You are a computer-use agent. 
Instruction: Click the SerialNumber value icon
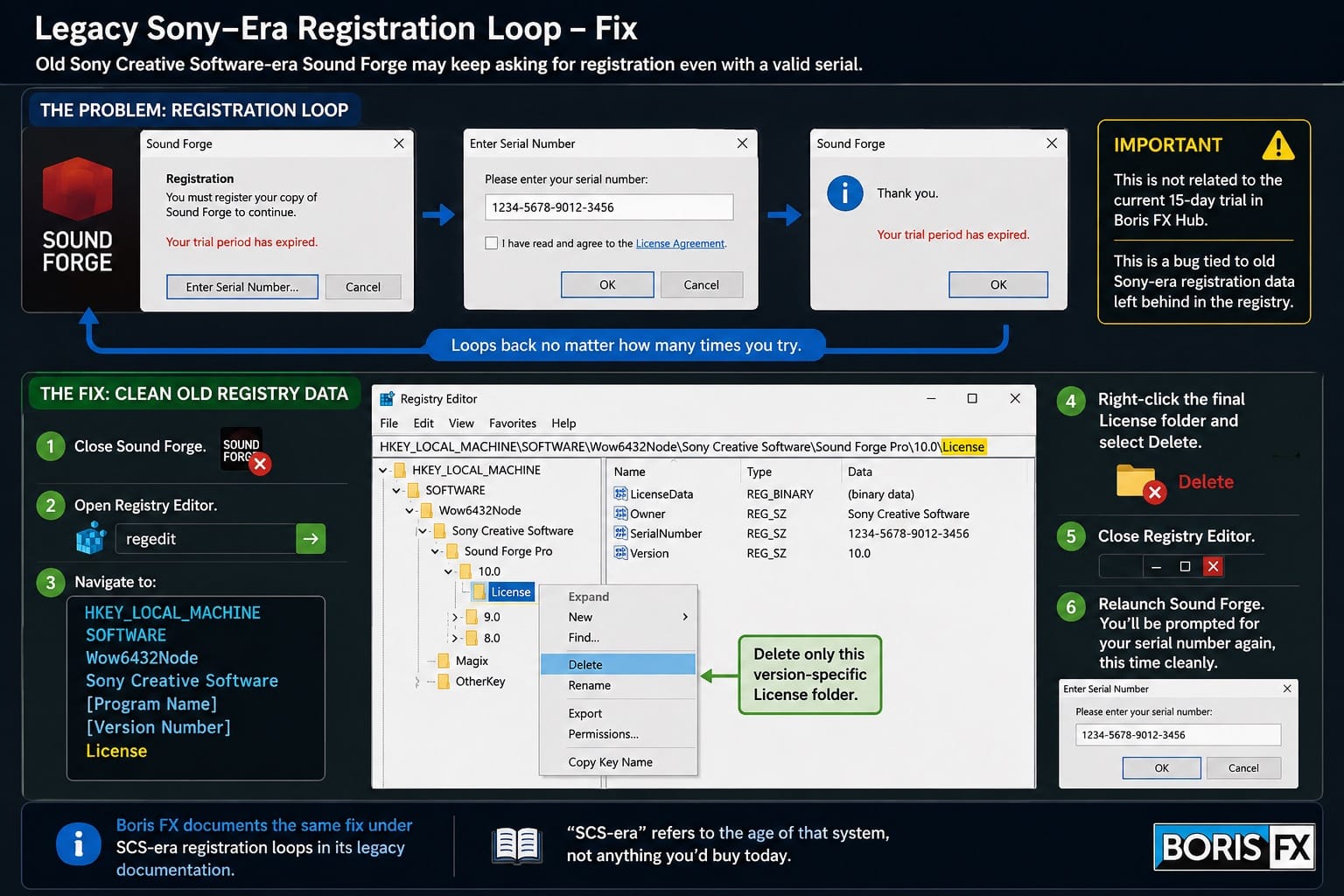coord(621,533)
